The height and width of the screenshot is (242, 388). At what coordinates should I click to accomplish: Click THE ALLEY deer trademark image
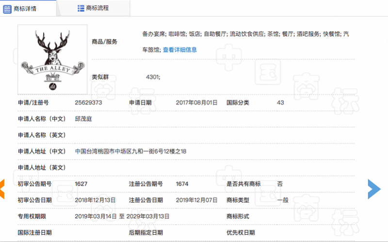coord(52,59)
